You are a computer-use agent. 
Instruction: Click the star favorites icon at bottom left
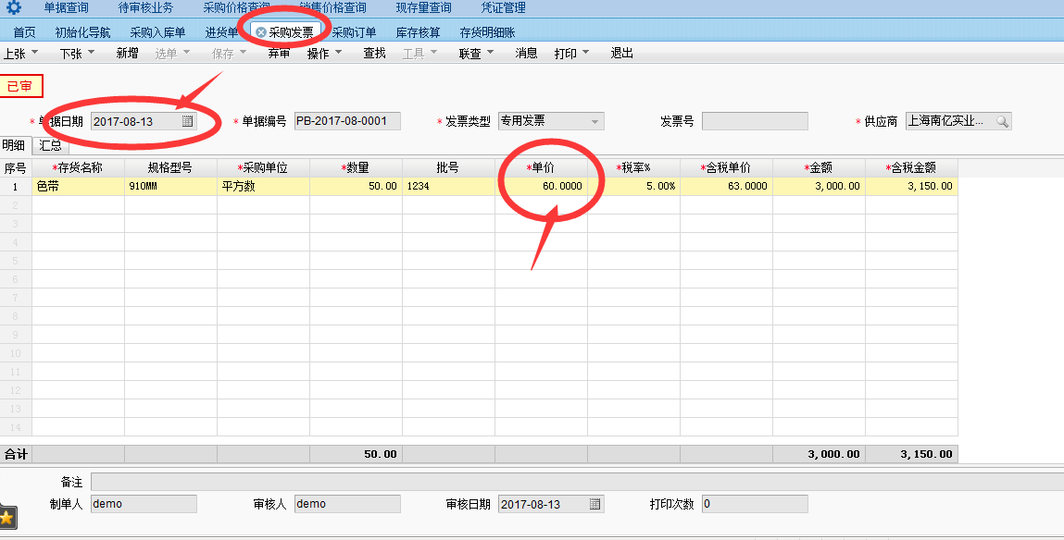6,517
